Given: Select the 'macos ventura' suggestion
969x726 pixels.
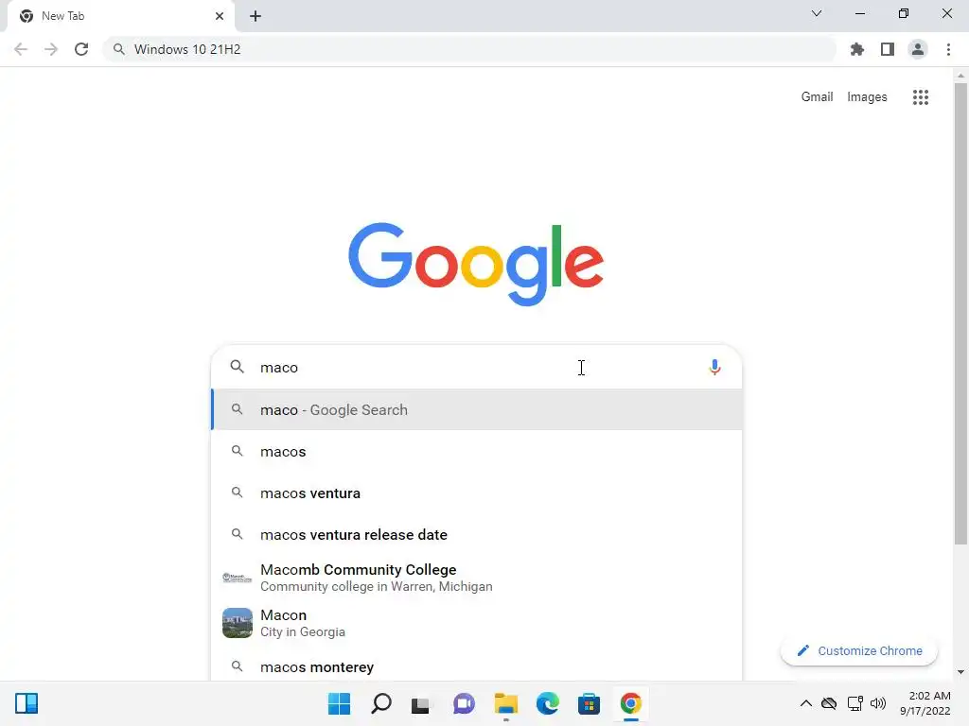Looking at the screenshot, I should (477, 493).
